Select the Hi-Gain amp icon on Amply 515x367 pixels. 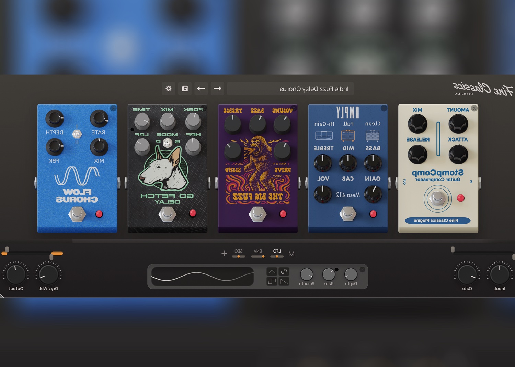324,136
